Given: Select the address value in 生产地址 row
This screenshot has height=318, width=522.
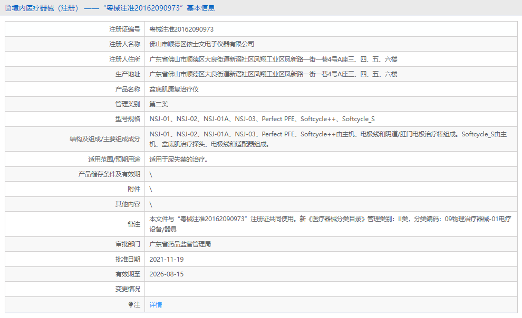Looking at the screenshot, I should pos(273,74).
